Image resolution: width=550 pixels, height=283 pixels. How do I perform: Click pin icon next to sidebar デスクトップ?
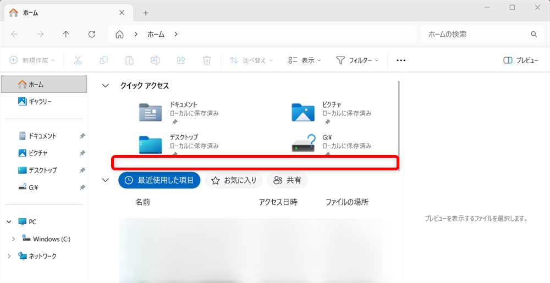82,170
